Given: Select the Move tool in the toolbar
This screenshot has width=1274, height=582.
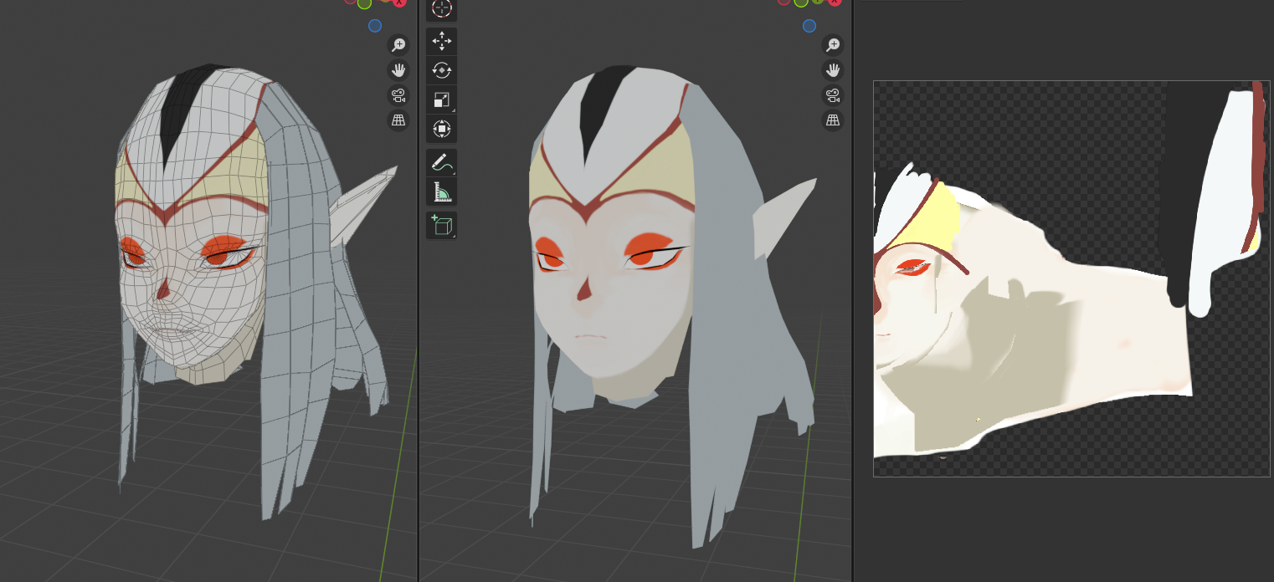Looking at the screenshot, I should [x=441, y=41].
